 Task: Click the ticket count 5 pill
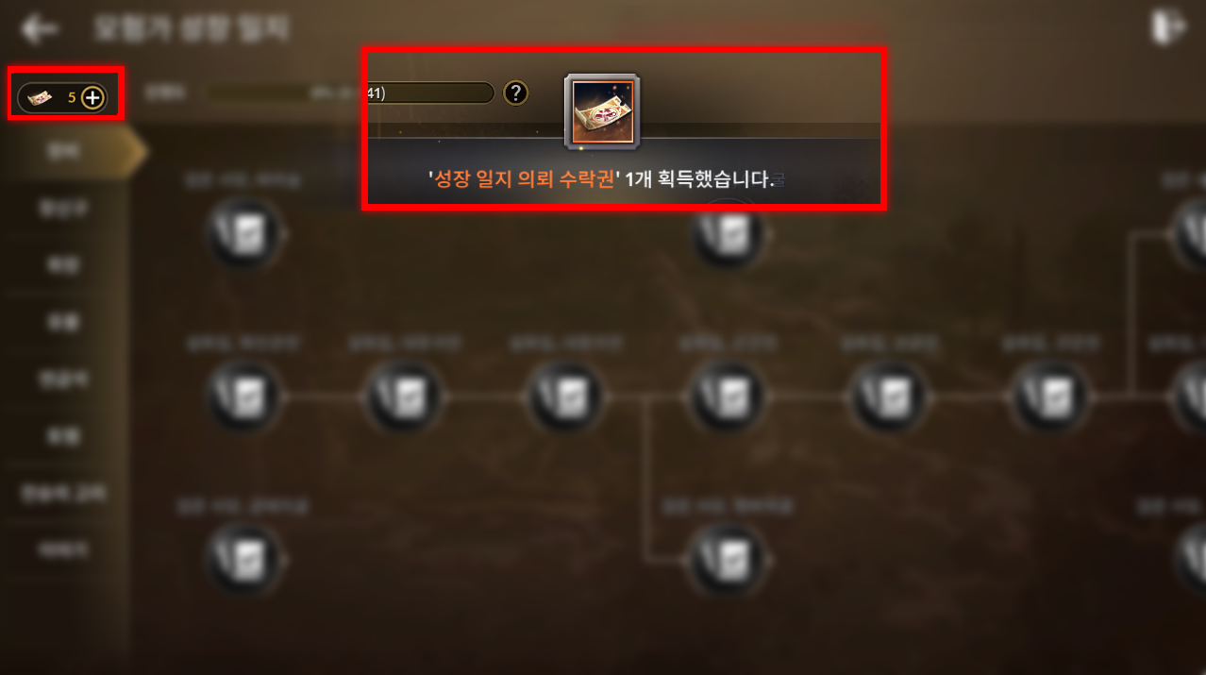pyautogui.click(x=62, y=96)
